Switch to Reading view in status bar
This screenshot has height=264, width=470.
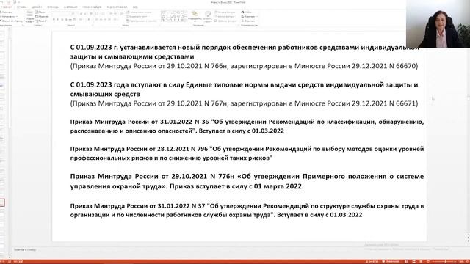click(x=421, y=262)
